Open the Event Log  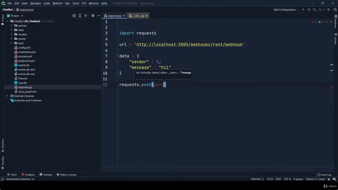(324, 175)
